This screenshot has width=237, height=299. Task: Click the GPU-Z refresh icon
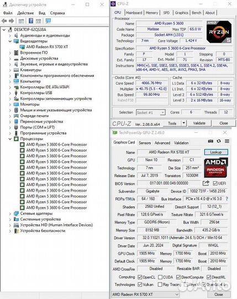tap(219, 141)
